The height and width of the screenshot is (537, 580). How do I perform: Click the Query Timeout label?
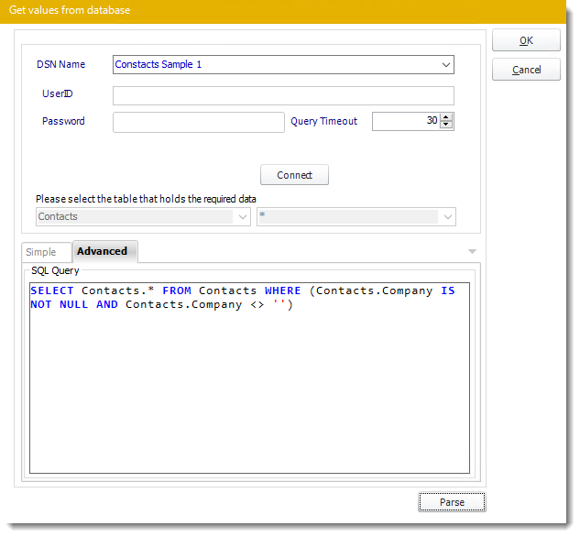click(x=323, y=122)
